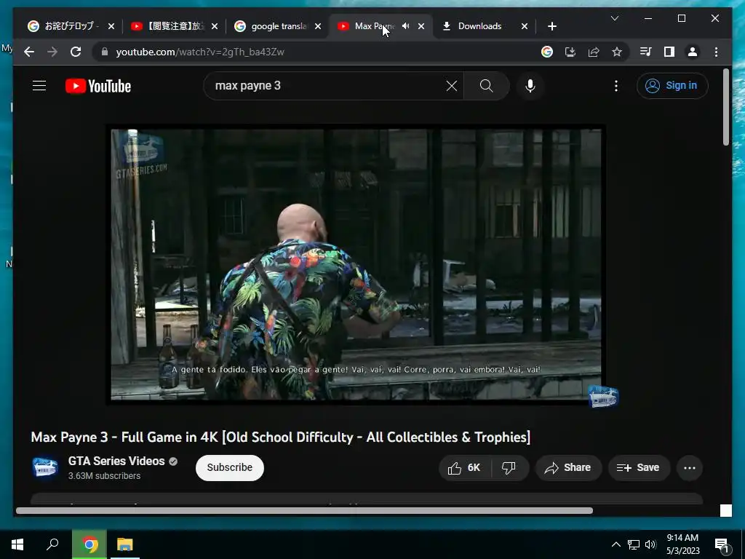Open media controls in Chrome toolbar
Screen dimensions: 745x559
[x=646, y=52]
